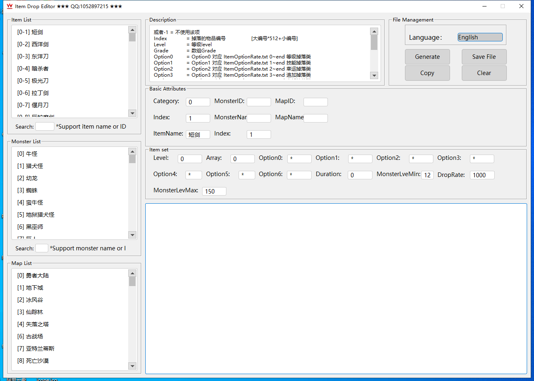Click the Level input field

tap(190, 159)
